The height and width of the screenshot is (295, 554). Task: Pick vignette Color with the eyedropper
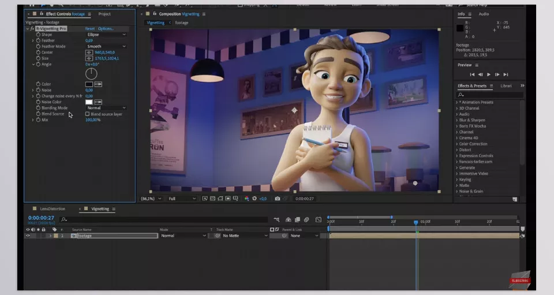(x=98, y=84)
